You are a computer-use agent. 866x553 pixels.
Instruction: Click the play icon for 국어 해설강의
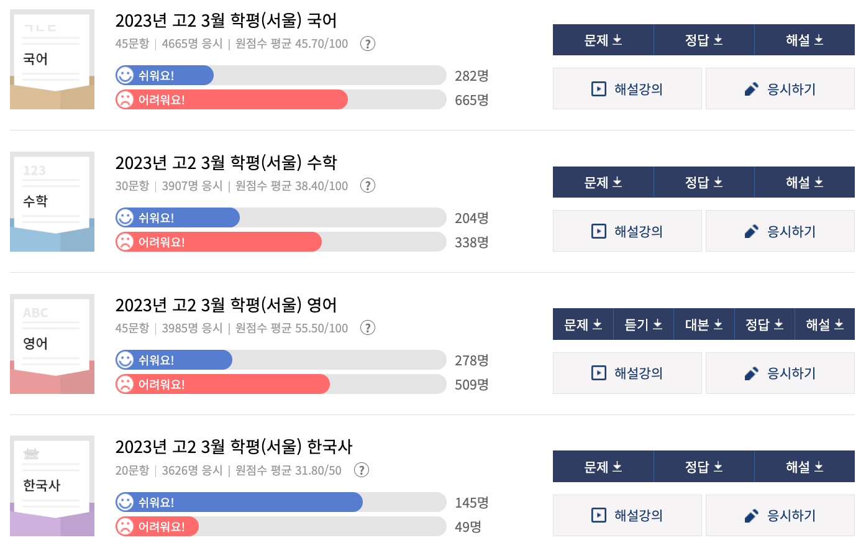point(598,88)
